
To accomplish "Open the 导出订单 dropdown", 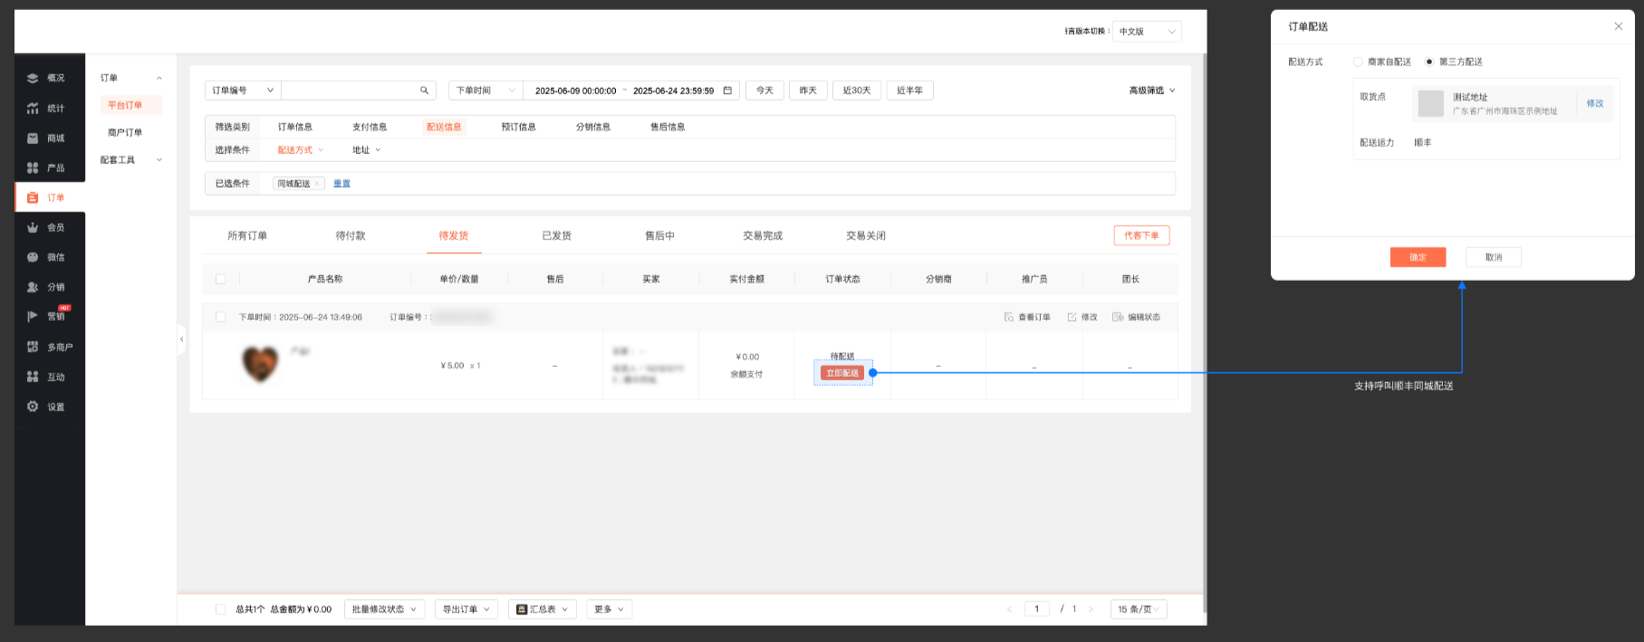I will 466,609.
